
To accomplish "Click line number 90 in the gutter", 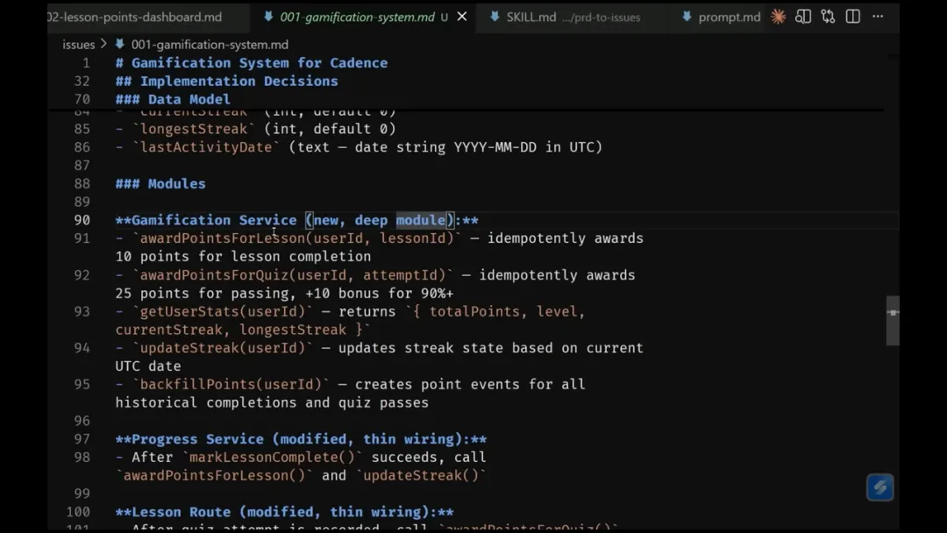I will [x=82, y=220].
